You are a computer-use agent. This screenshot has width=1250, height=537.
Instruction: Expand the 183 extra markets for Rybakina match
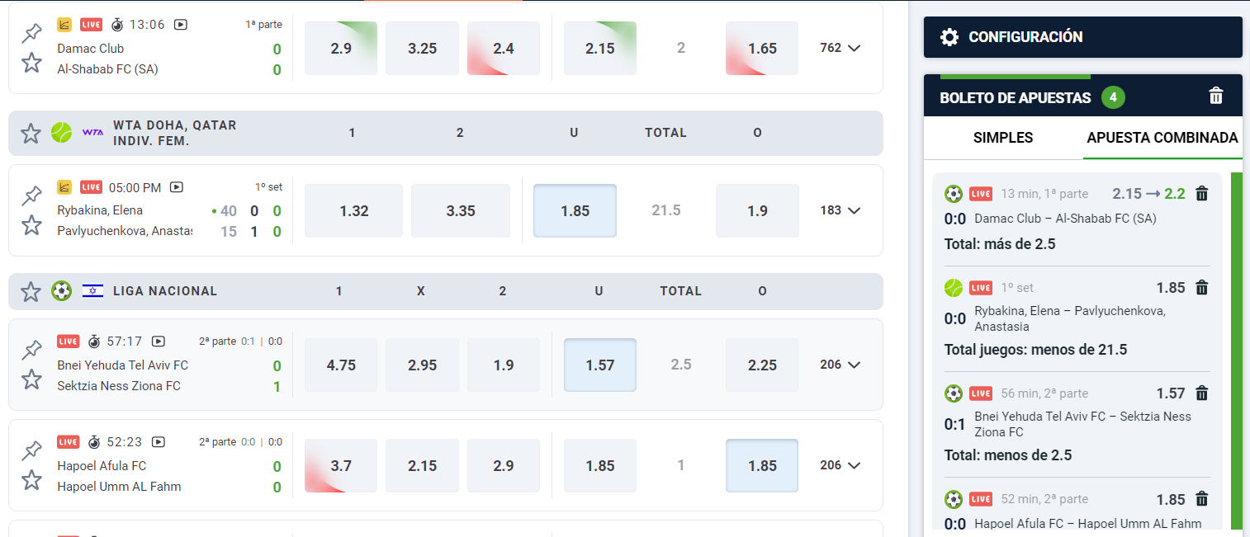click(x=840, y=210)
